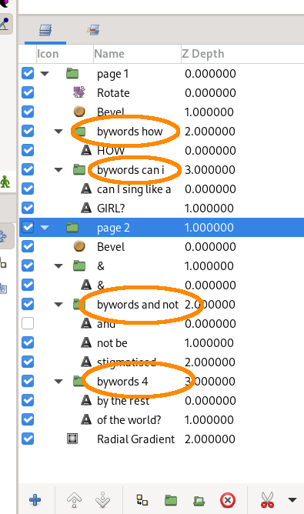Select the 'bywords and not' group name
The height and width of the screenshot is (514, 304).
(x=138, y=305)
